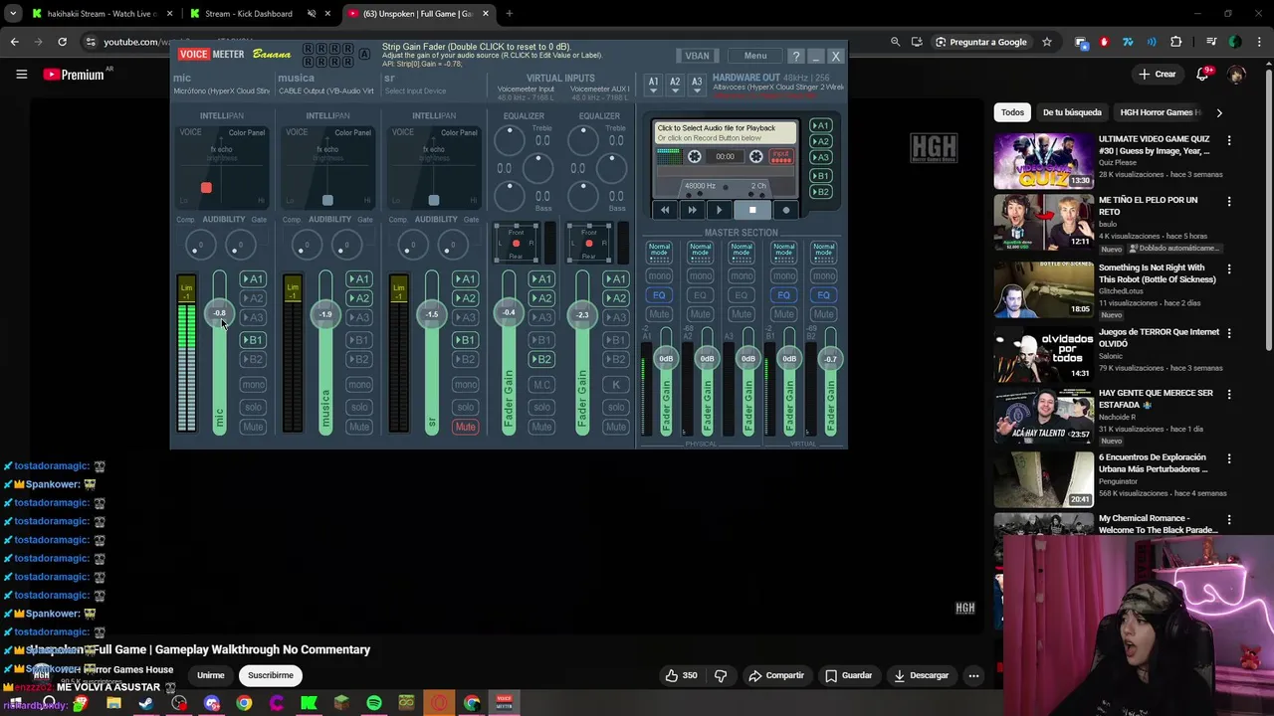Open Voicemeeter Menu
This screenshot has width=1274, height=716.
point(755,56)
